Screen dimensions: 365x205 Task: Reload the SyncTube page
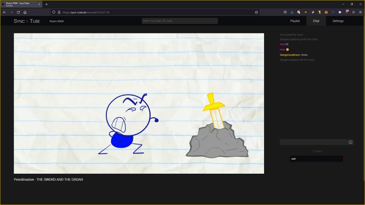point(18,12)
